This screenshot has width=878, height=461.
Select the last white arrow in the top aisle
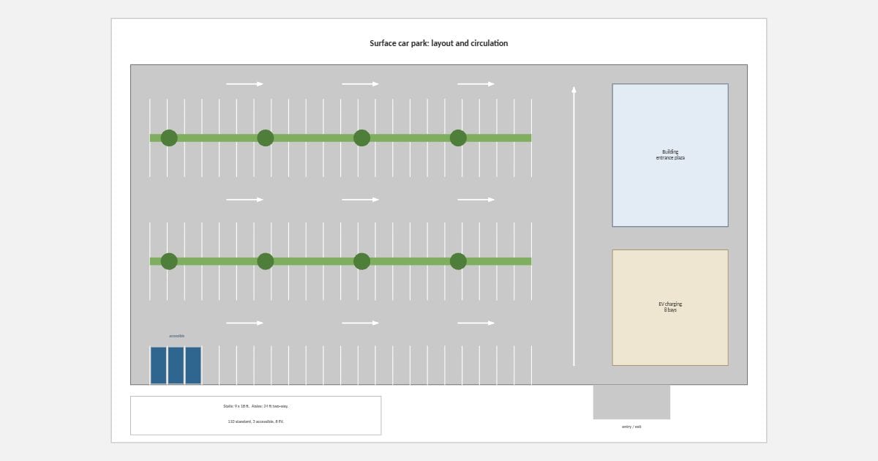[476, 84]
